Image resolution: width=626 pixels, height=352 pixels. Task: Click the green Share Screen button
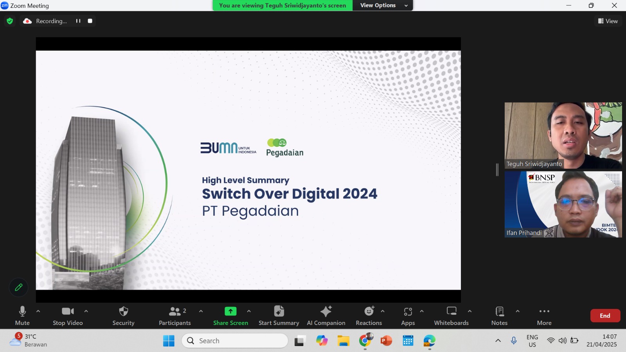tap(230, 316)
